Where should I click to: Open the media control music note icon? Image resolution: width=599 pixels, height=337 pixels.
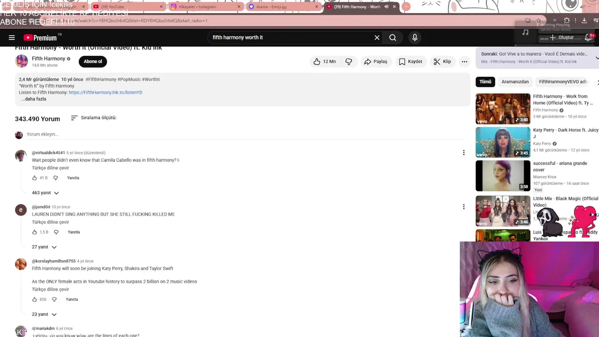pyautogui.click(x=526, y=32)
